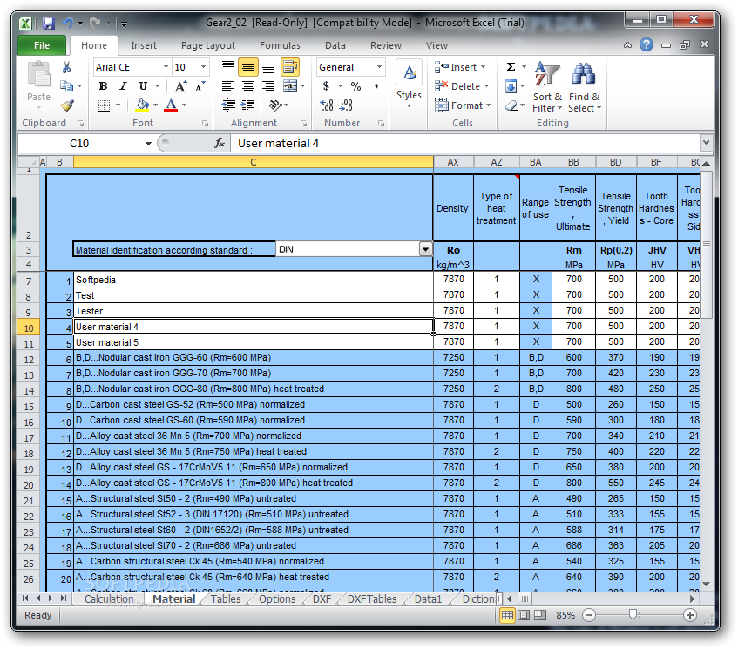Switch to the Formulas tab
Screen dimensions: 738x649
coord(280,45)
